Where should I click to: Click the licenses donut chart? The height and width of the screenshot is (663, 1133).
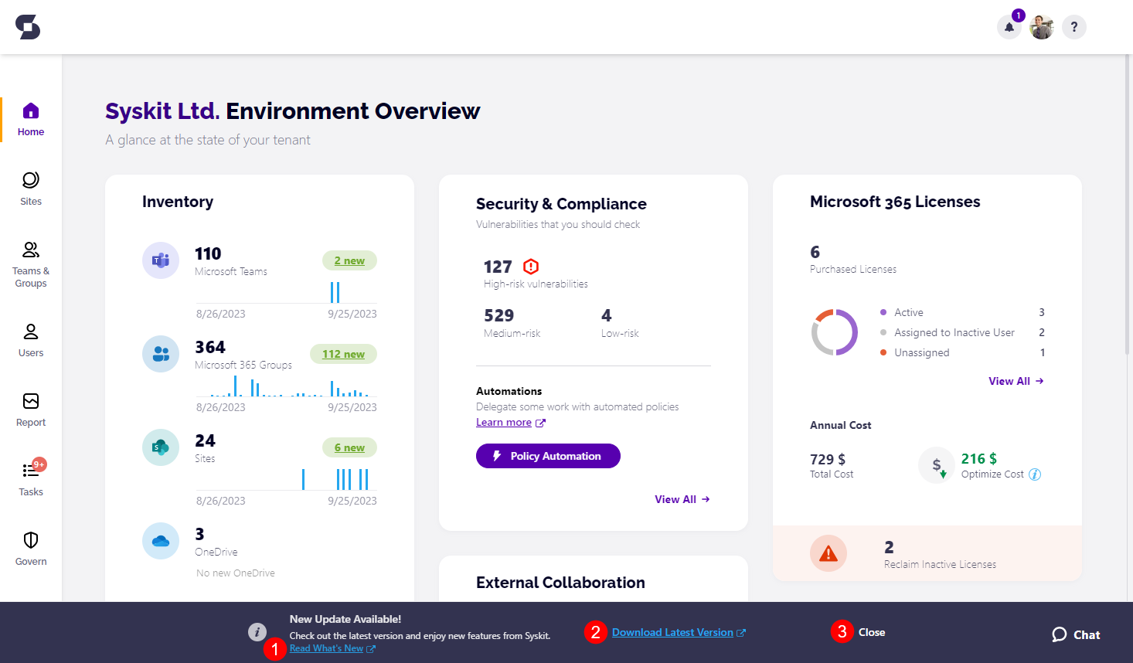[834, 332]
